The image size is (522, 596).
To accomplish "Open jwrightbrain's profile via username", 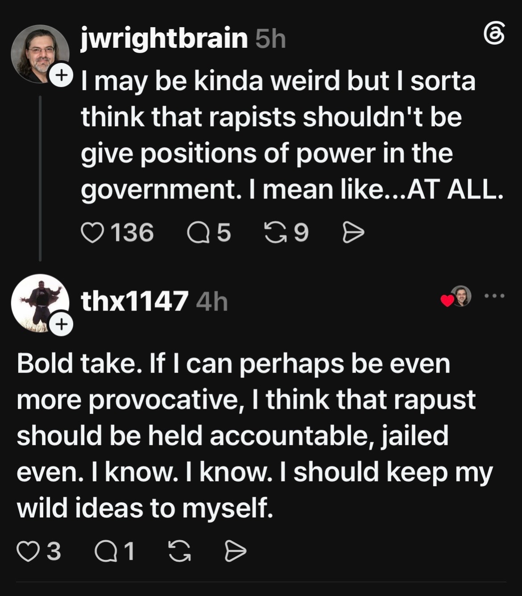I will 164,38.
